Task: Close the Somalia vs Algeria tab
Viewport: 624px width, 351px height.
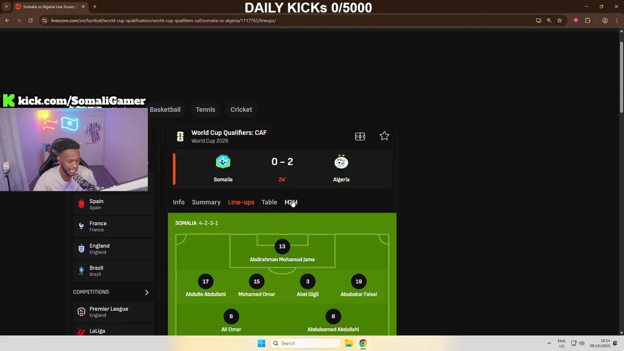Action: point(83,7)
